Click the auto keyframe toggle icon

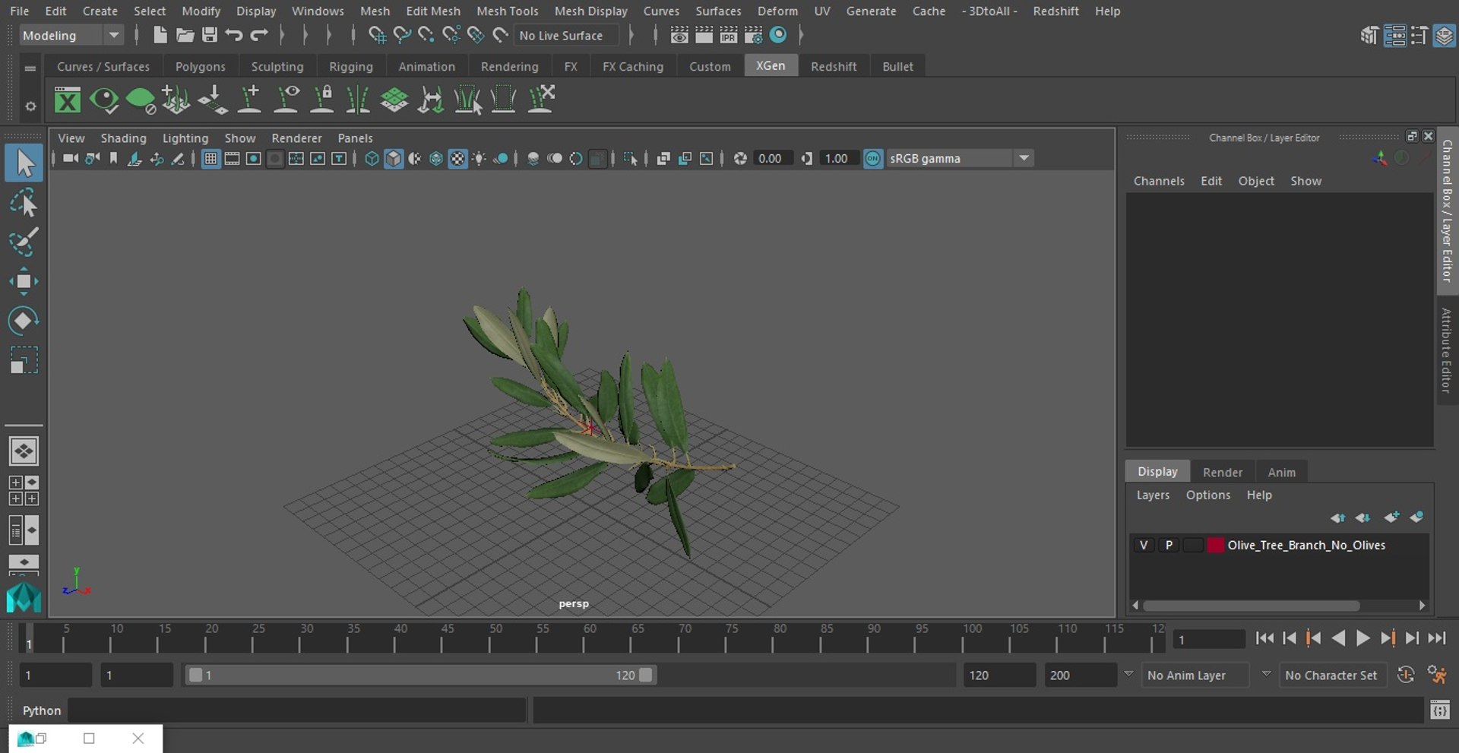pyautogui.click(x=1406, y=675)
